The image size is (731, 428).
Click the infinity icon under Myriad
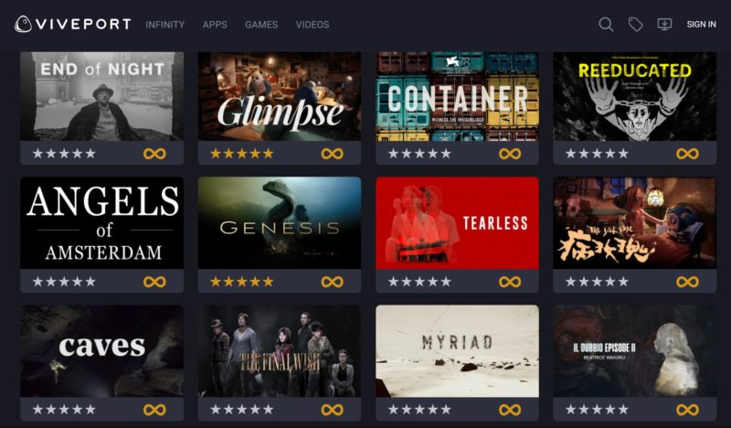pos(510,410)
